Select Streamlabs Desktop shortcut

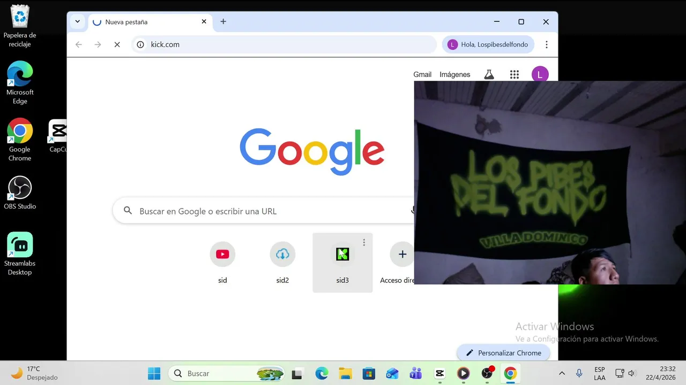click(x=20, y=254)
